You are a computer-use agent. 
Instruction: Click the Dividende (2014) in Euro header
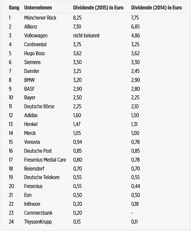[x=156, y=8]
